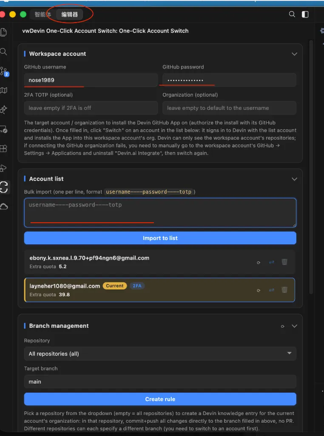Viewport: 324px width, 436px height.
Task: Open the cloud icon in activity bar
Action: point(3,207)
